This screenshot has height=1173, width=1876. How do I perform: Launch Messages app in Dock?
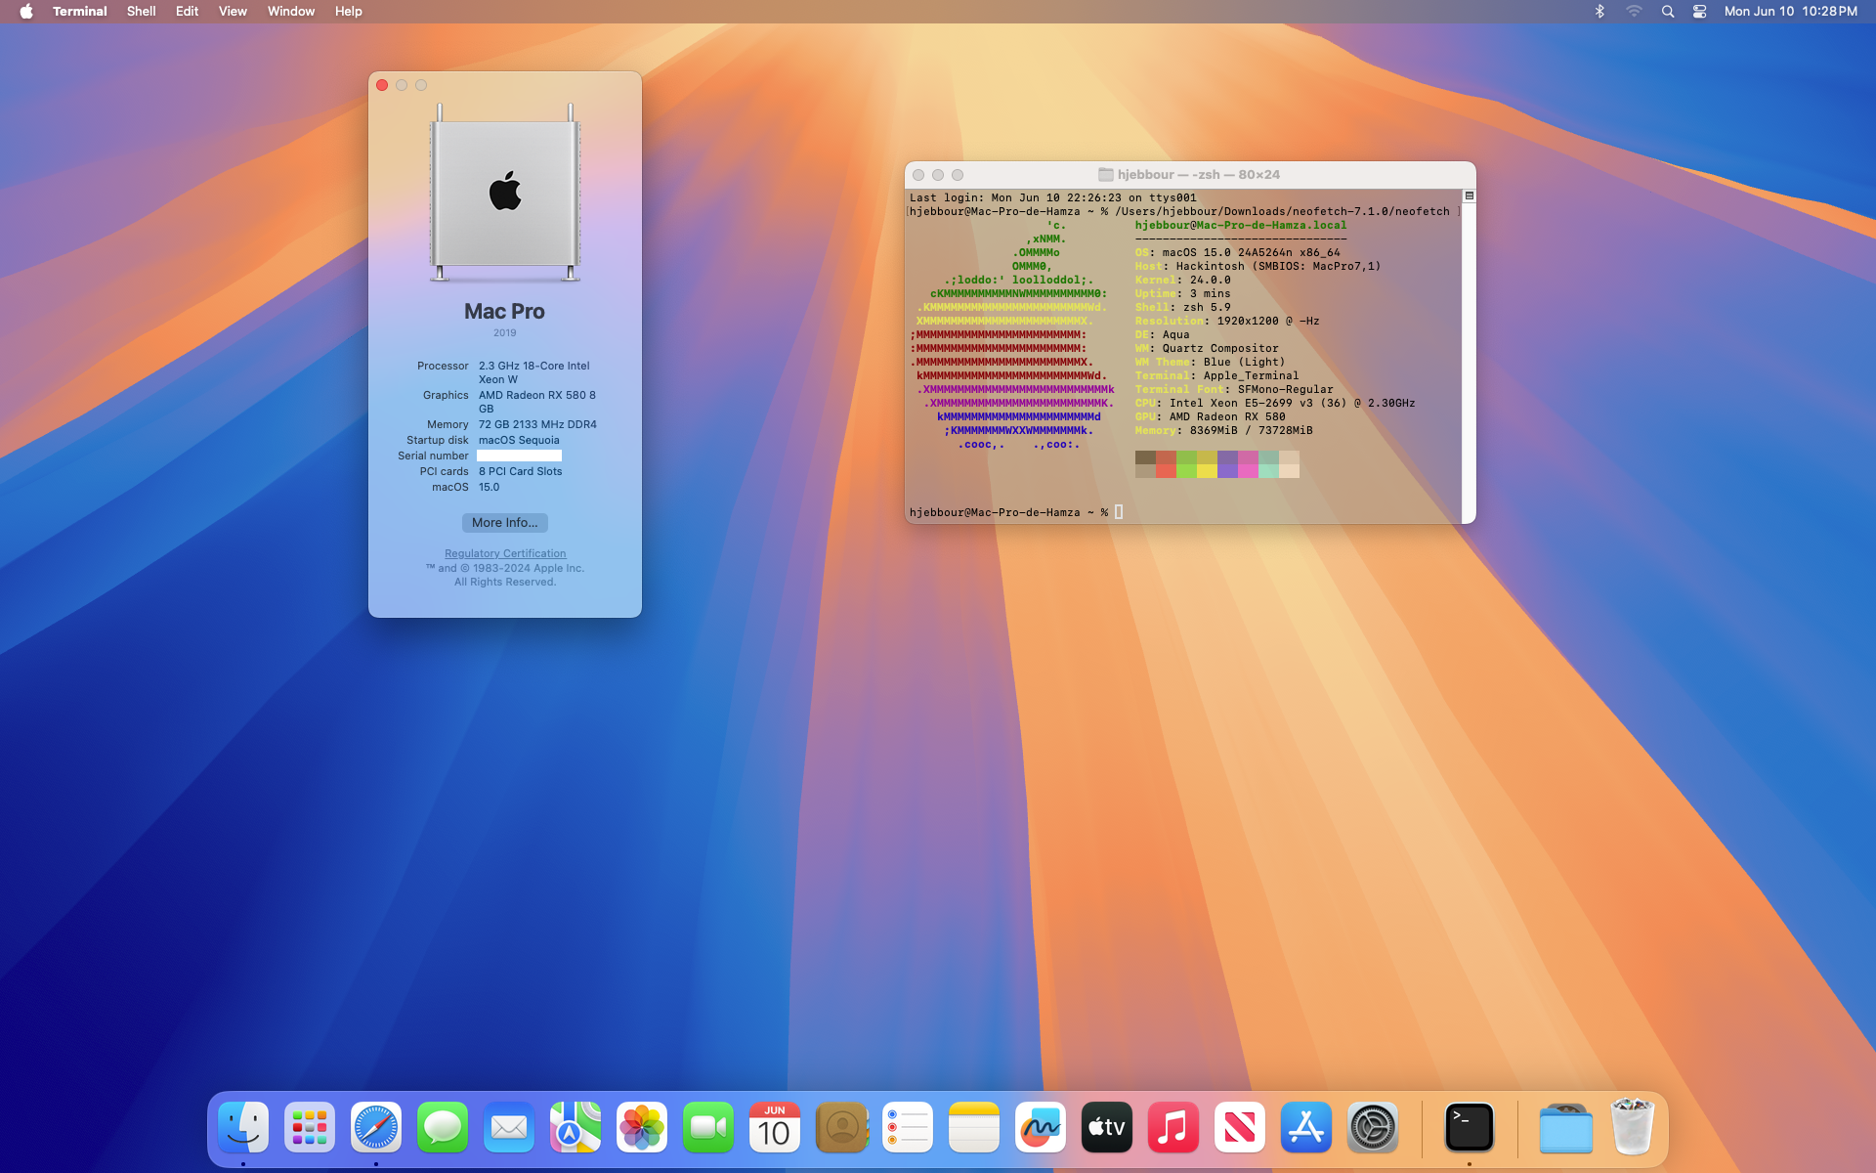443,1128
